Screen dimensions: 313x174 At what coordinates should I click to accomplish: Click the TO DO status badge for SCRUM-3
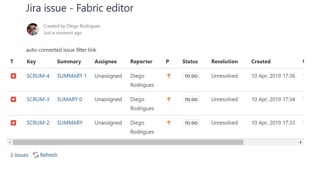click(x=191, y=99)
